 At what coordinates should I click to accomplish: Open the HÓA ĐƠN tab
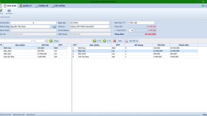[x=10, y=6]
